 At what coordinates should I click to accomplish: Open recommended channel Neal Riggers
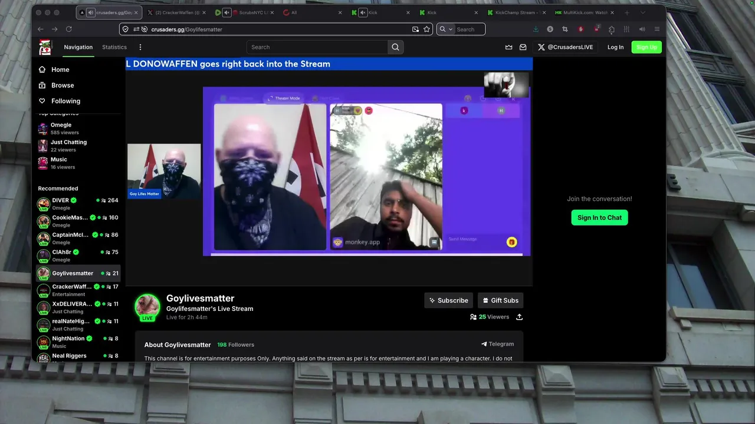click(x=79, y=357)
